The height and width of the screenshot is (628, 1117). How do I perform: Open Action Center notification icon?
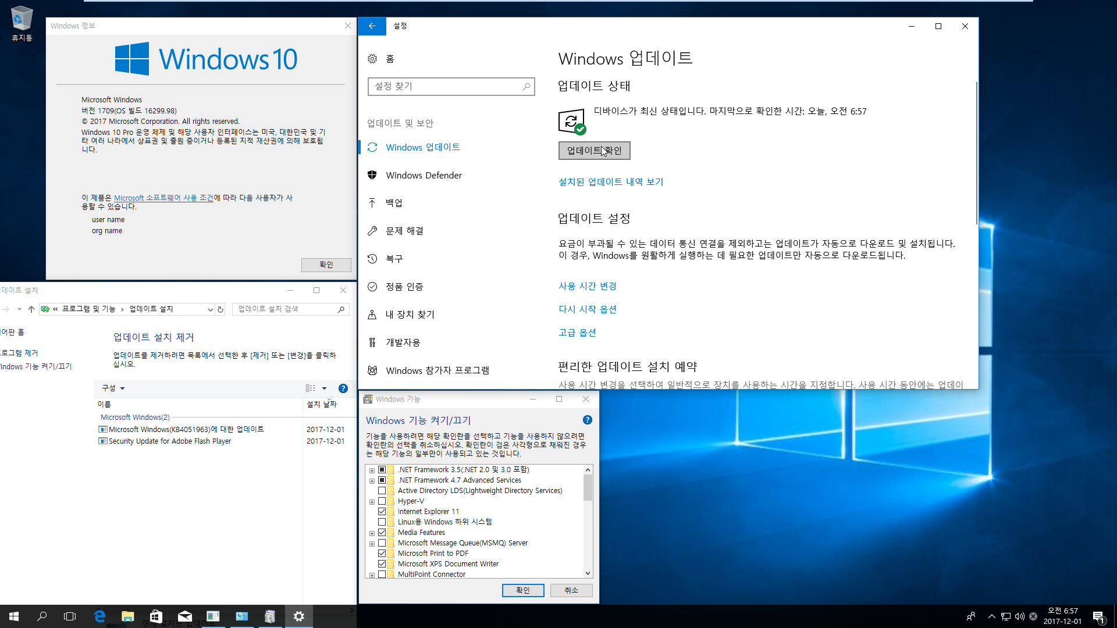click(x=1098, y=617)
